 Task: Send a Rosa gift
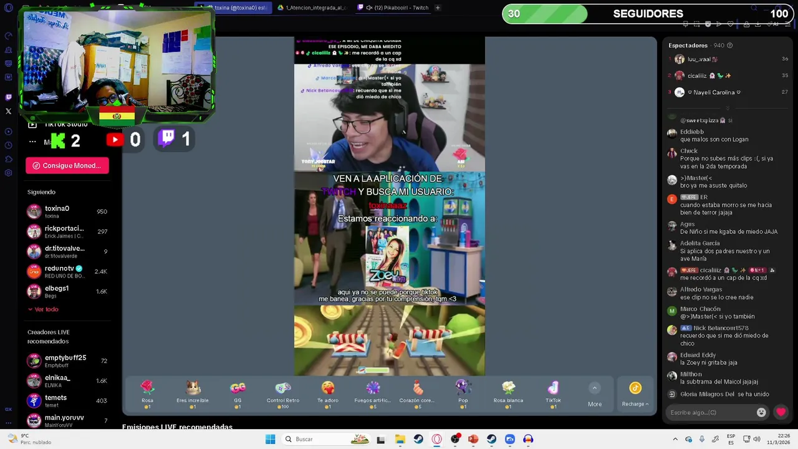point(147,395)
